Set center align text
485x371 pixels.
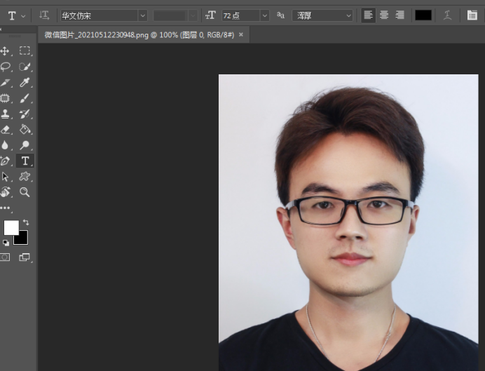(x=384, y=15)
